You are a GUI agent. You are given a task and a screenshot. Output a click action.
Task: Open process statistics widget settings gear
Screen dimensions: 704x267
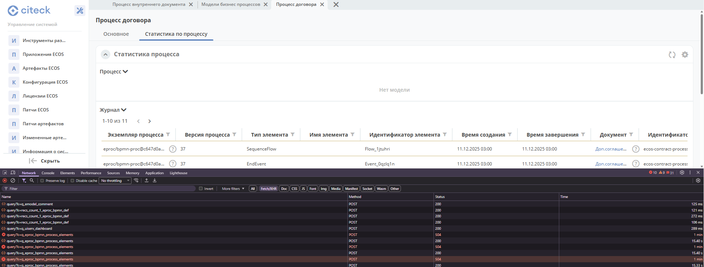click(685, 54)
